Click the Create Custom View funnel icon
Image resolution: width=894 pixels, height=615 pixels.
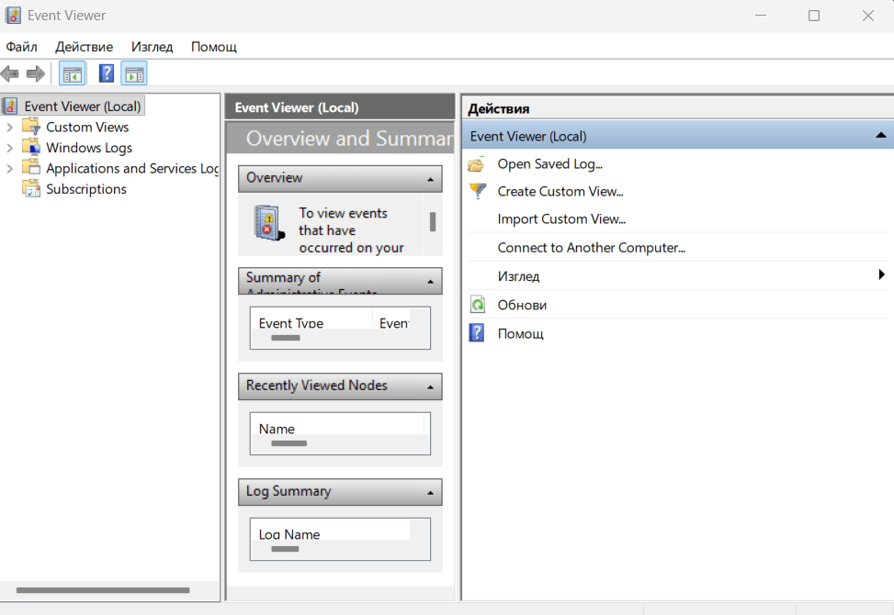(x=477, y=191)
